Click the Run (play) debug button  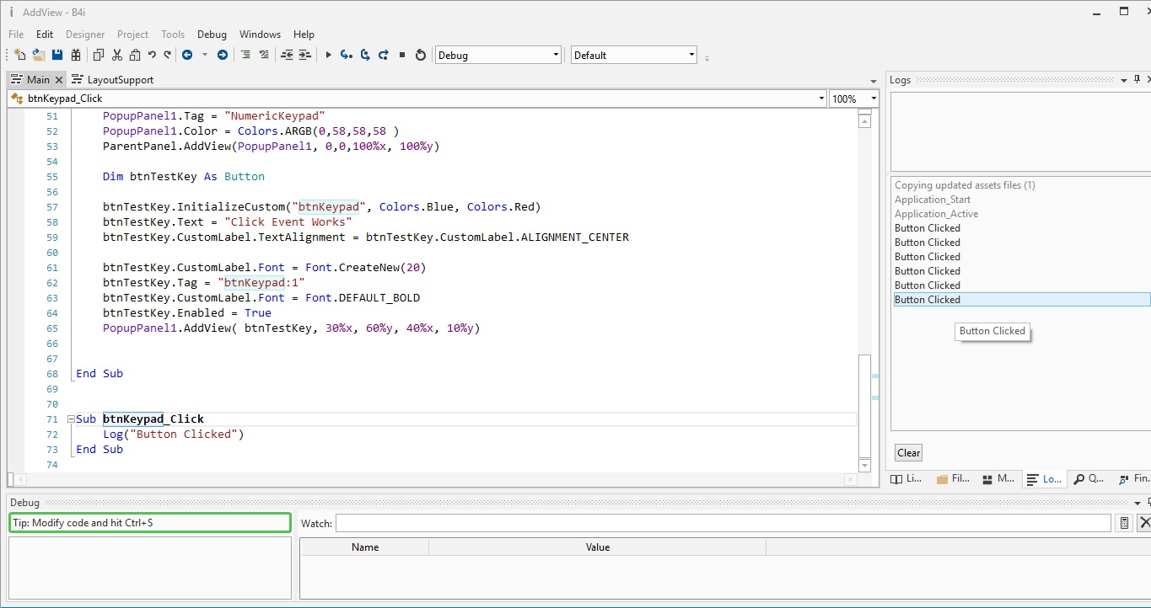click(328, 55)
